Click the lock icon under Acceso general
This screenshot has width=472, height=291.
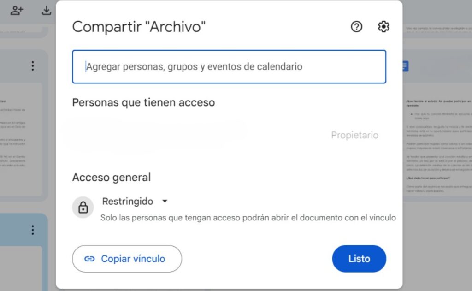click(83, 207)
